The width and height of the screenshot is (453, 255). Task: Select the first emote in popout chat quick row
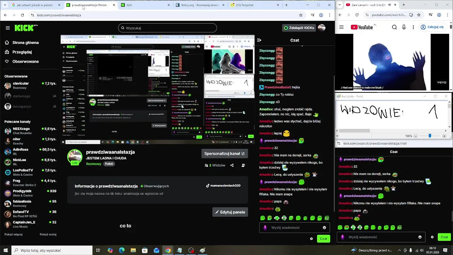pos(340,227)
